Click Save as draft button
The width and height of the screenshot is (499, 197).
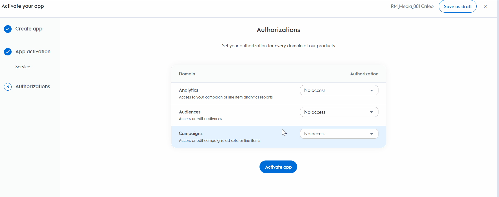click(457, 6)
